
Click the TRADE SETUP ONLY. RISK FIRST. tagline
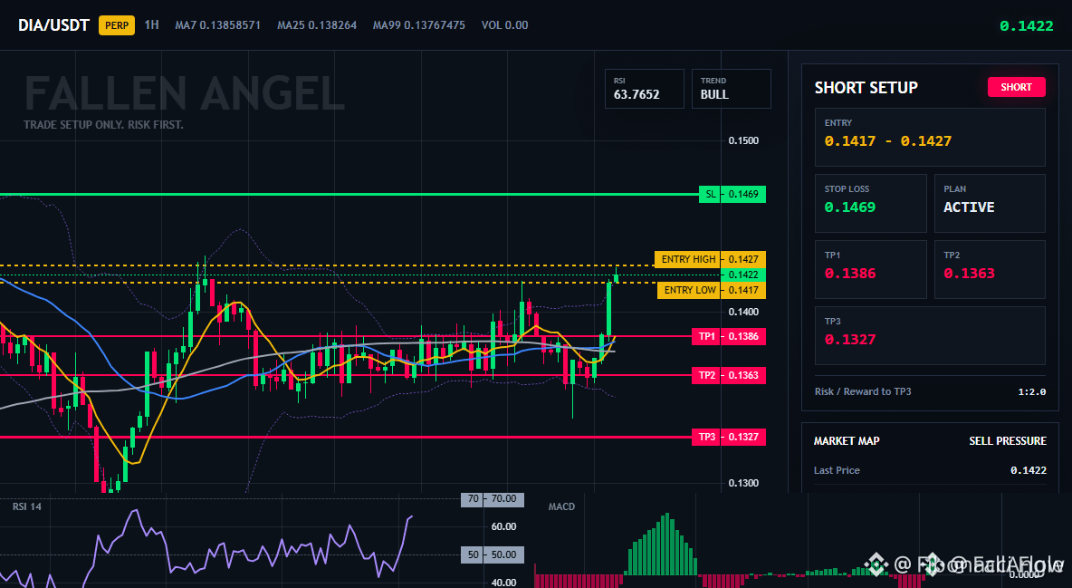coord(103,125)
